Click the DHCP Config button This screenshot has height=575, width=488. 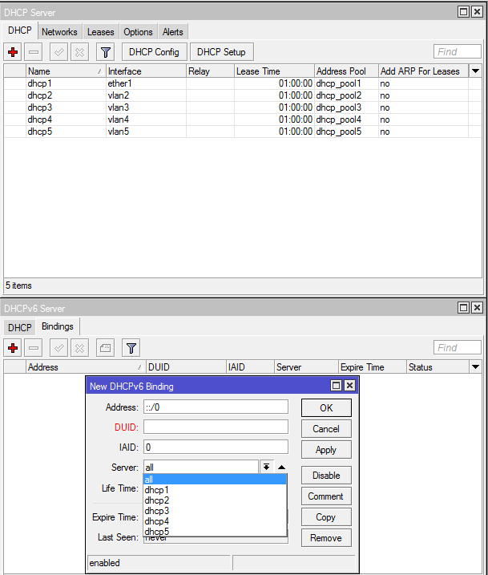154,52
